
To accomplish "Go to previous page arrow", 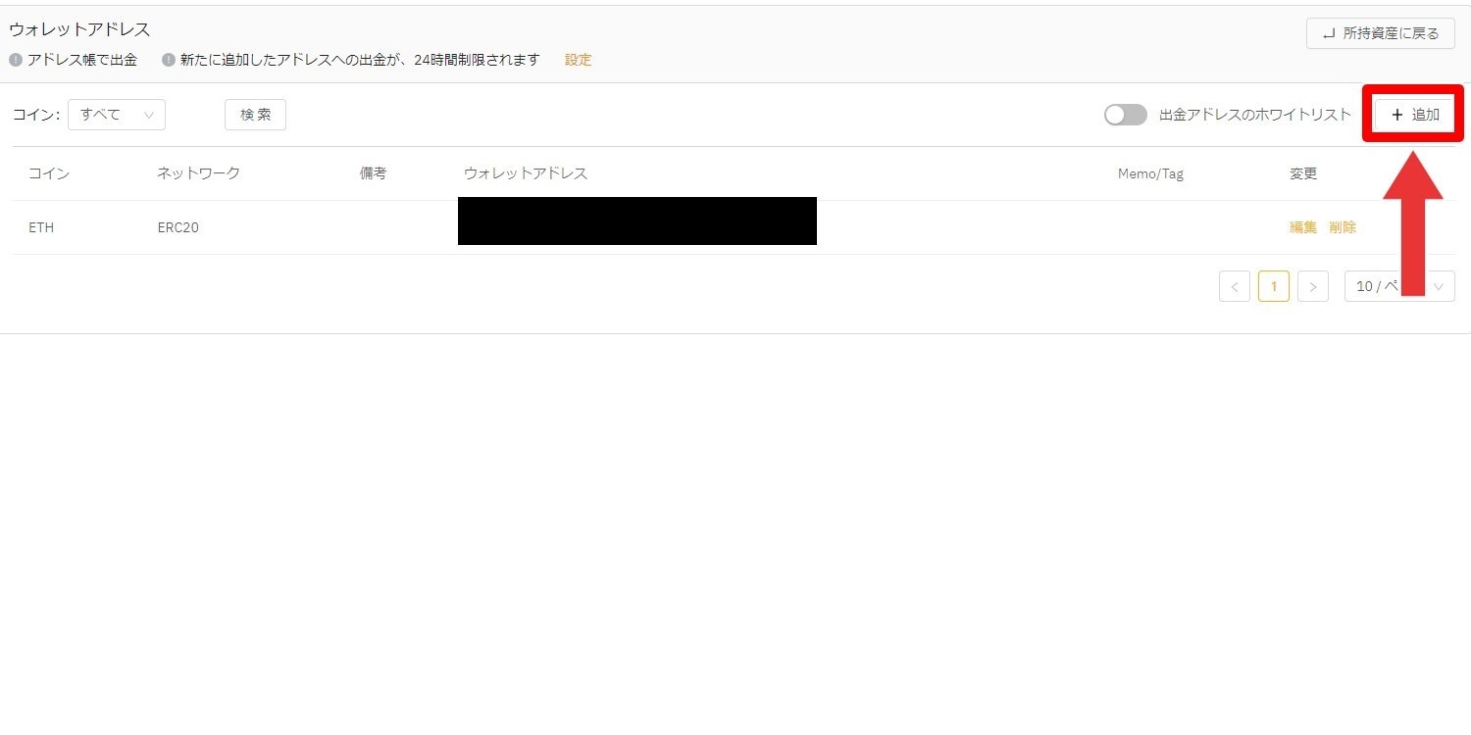I will 1235,286.
